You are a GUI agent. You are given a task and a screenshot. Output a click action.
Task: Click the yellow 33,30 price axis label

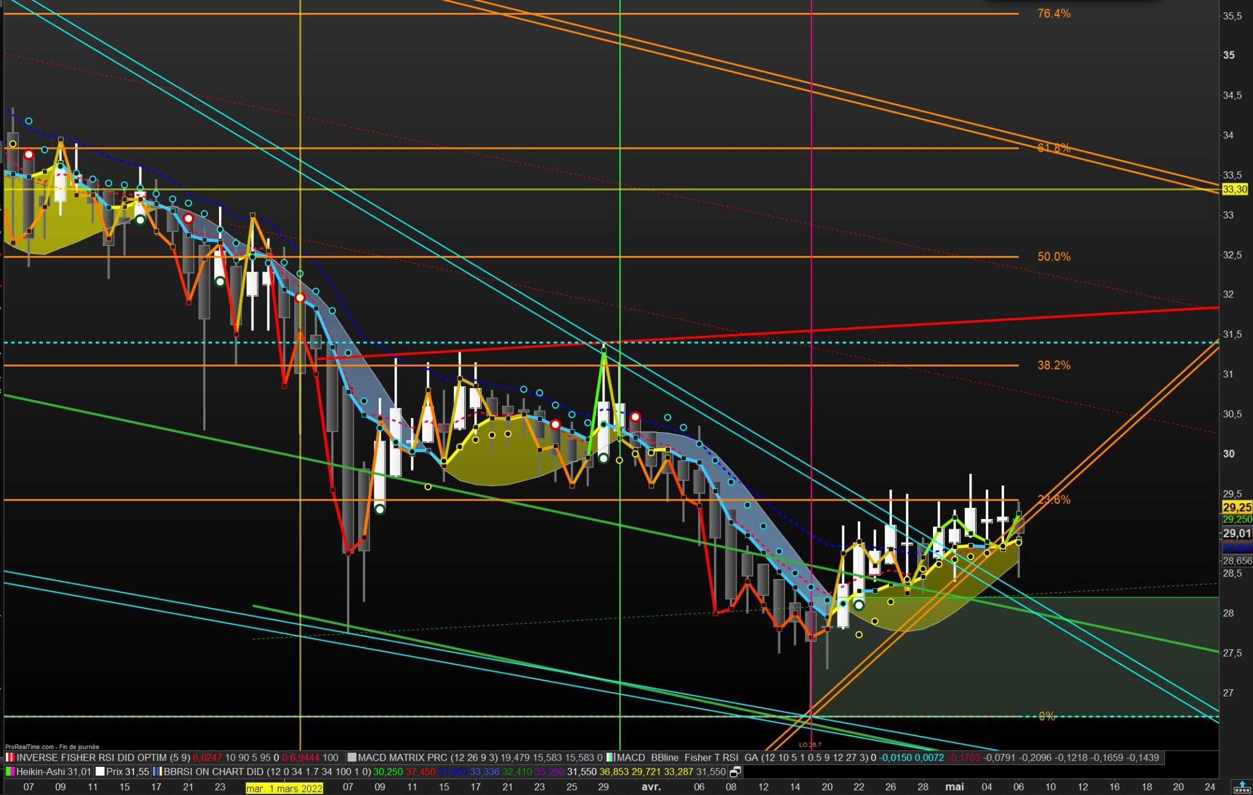tap(1234, 190)
